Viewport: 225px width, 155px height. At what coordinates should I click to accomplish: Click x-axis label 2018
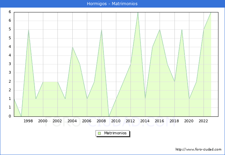click(x=174, y=121)
